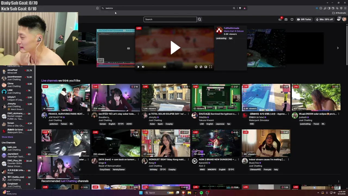Click the Gift Turbo button
This screenshot has height=196, width=348.
coord(304,19)
